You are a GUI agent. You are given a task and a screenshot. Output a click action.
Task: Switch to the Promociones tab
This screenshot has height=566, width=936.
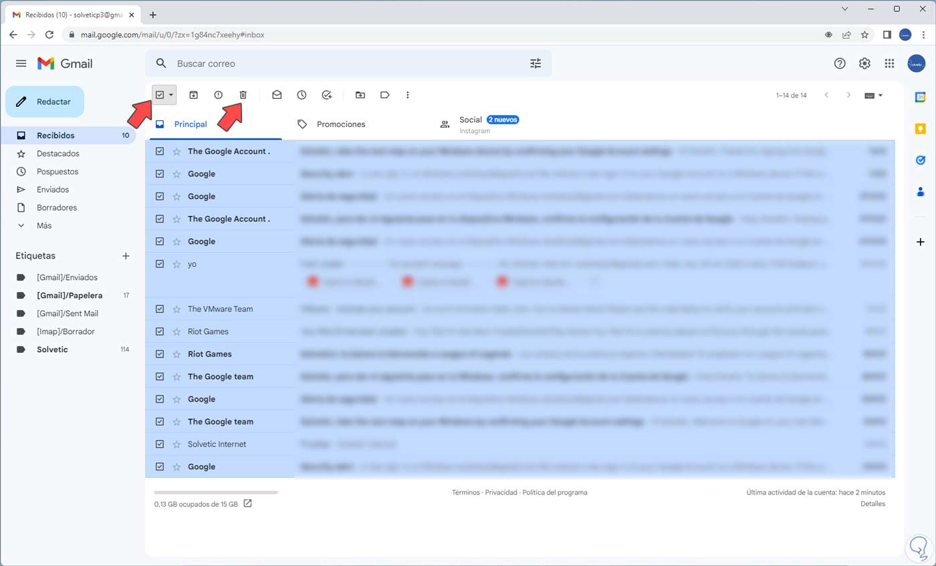coord(356,124)
